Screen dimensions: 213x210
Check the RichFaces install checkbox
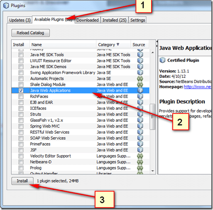click(21, 96)
